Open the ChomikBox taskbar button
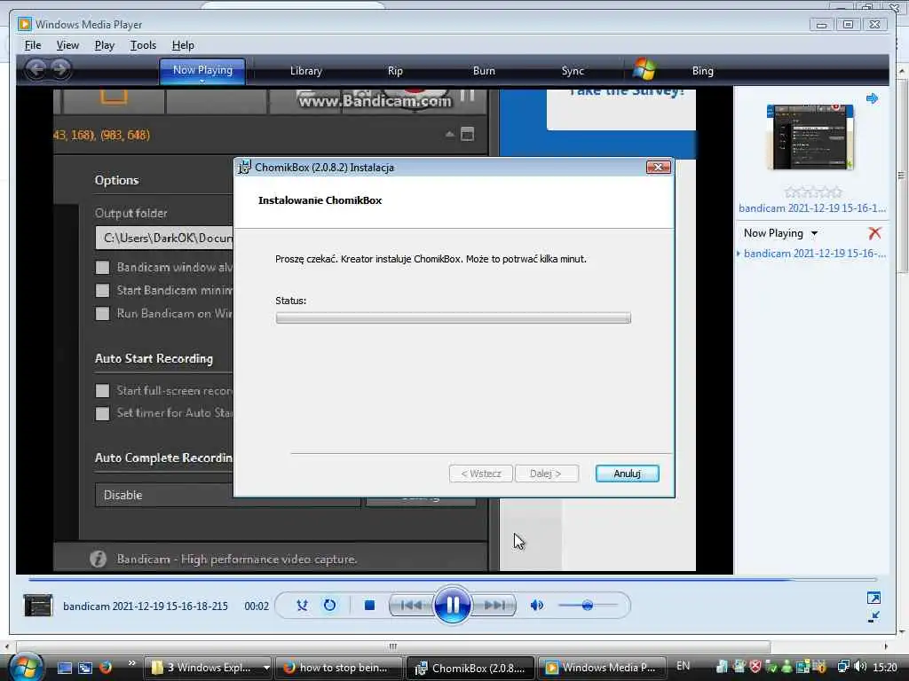Image resolution: width=909 pixels, height=681 pixels. pos(470,669)
